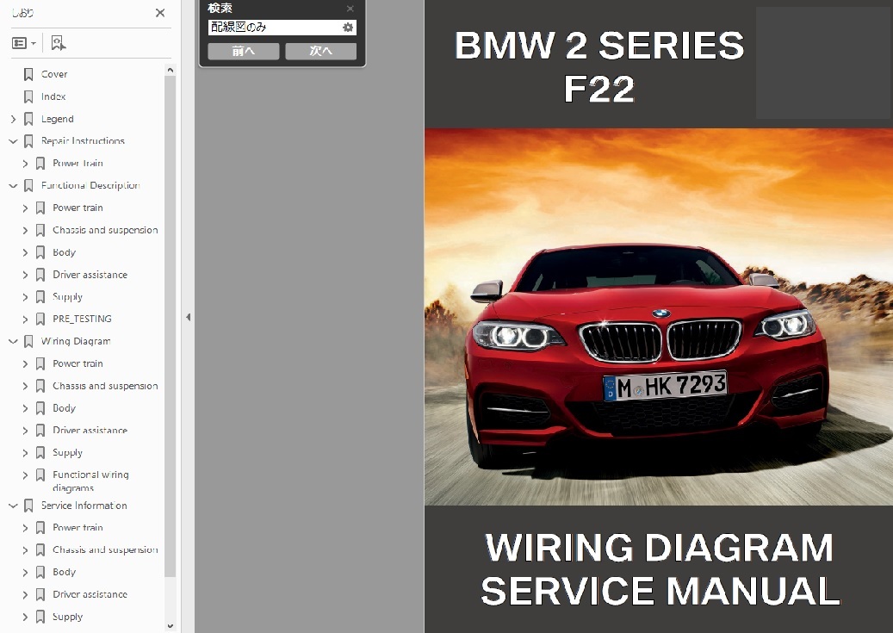
Task: Expand the PRE_TESTING bookmark
Action: click(x=25, y=319)
